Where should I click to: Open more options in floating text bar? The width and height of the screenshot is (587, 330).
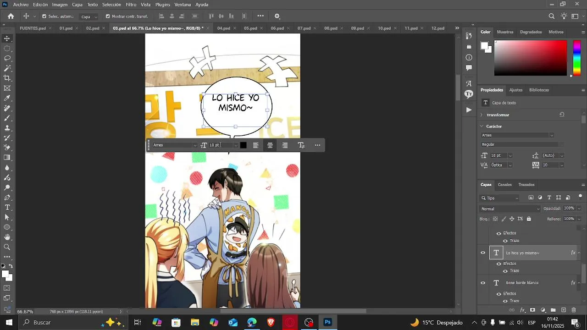coord(317,145)
